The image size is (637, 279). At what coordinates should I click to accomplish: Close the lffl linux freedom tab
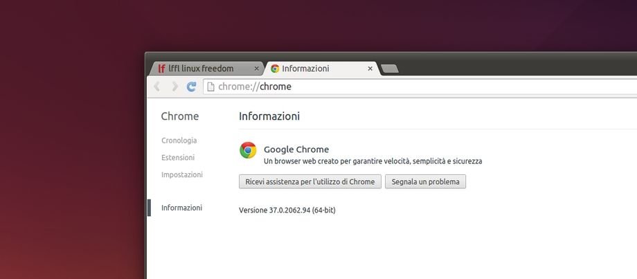256,69
